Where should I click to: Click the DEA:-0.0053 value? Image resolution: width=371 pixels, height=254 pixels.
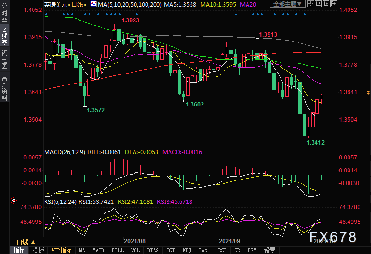pyautogui.click(x=142, y=152)
